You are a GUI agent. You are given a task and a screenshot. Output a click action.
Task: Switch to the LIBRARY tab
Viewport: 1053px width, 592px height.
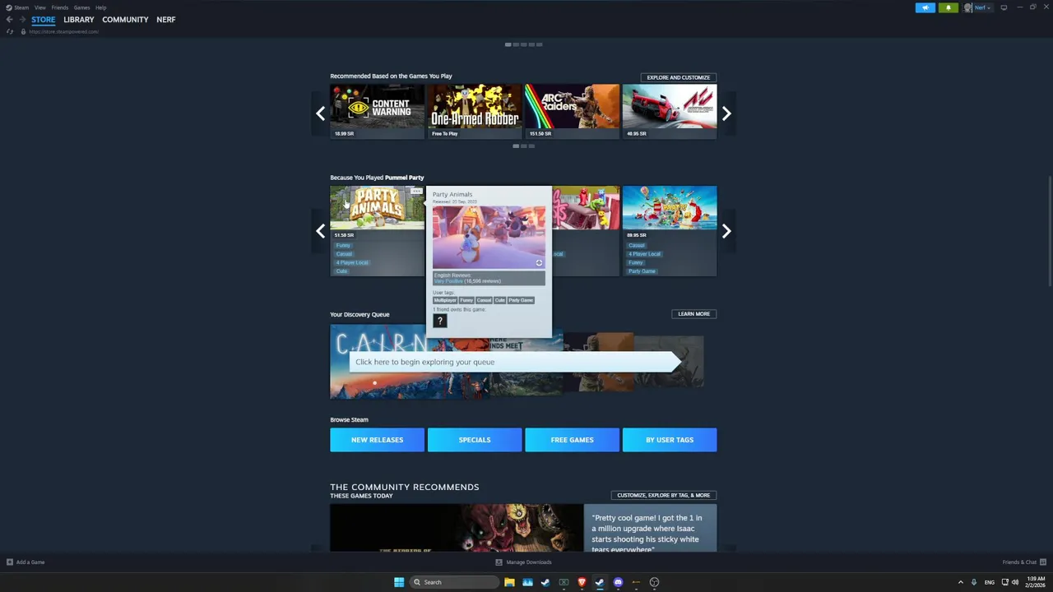tap(79, 19)
